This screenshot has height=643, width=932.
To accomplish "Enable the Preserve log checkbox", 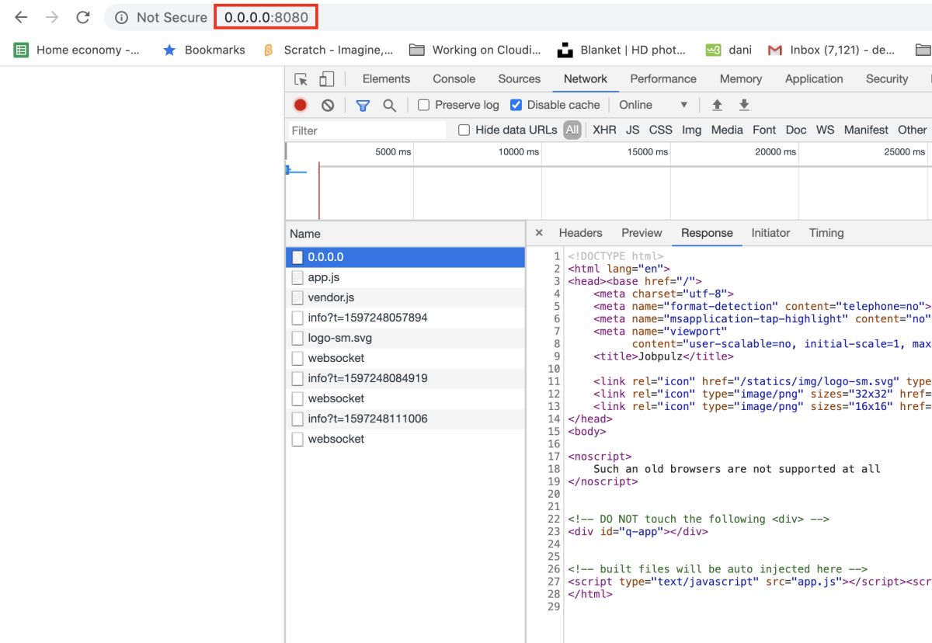I will pos(424,105).
